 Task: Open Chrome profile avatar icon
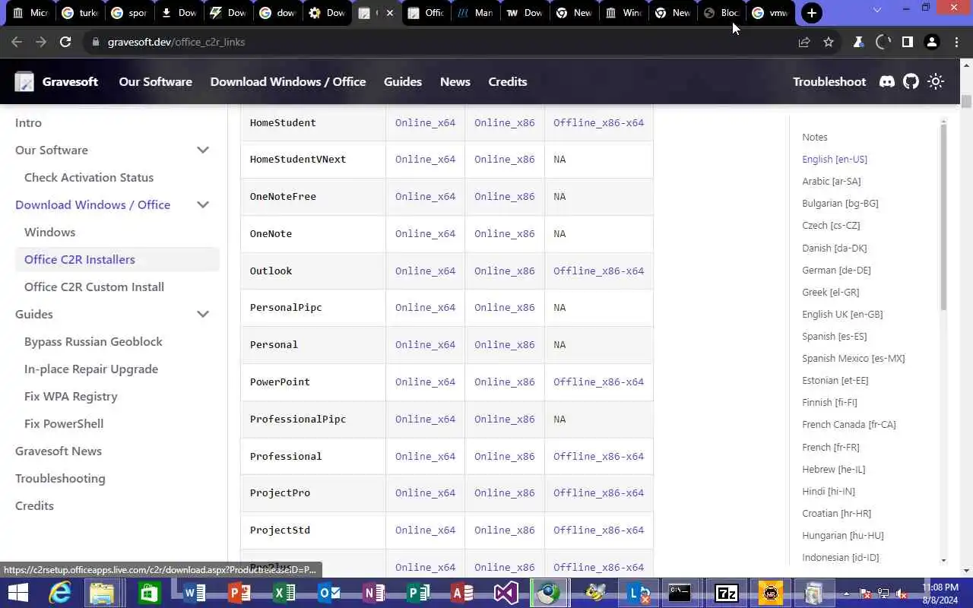[x=931, y=42]
